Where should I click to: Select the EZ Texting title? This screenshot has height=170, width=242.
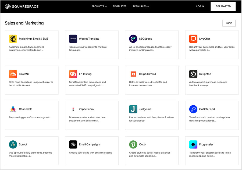pyautogui.click(x=85, y=74)
